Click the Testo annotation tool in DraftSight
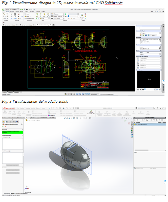Viewport: 168px width, 202px height. click(x=27, y=14)
